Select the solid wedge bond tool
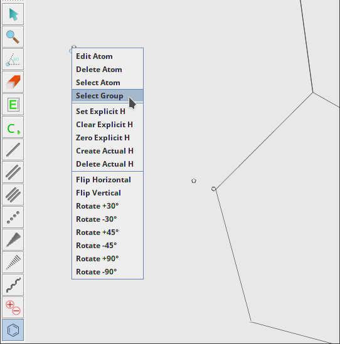The width and height of the screenshot is (340, 344). pos(13,240)
